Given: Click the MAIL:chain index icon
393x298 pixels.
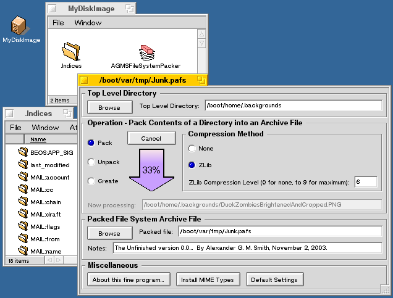Looking at the screenshot, I should tap(23, 201).
